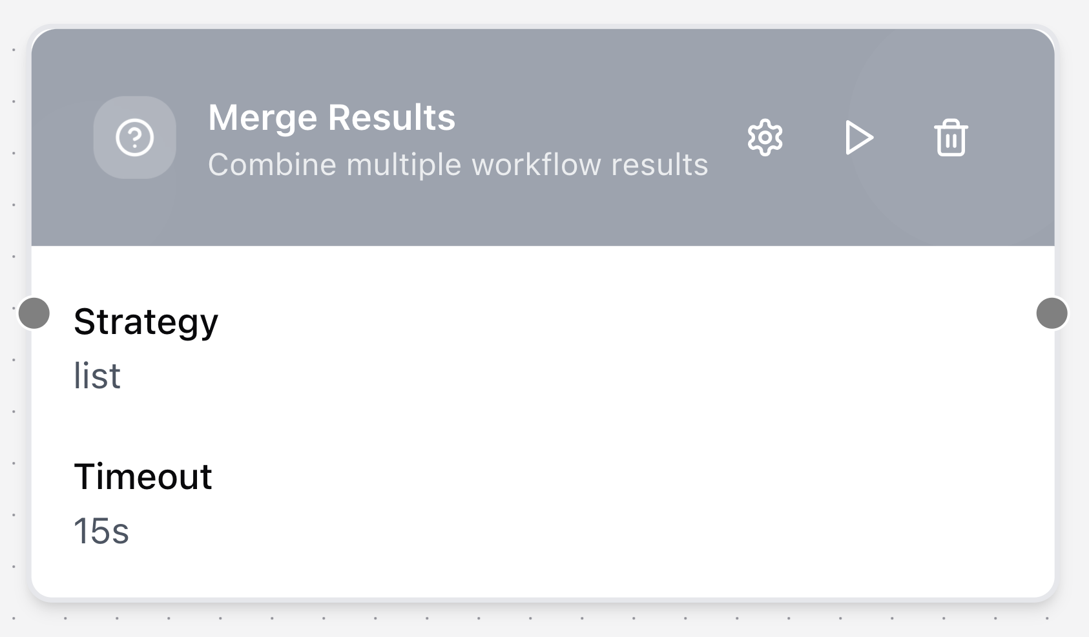Image resolution: width=1089 pixels, height=637 pixels.
Task: Click blank body area right of '15s'
Action: (581, 531)
